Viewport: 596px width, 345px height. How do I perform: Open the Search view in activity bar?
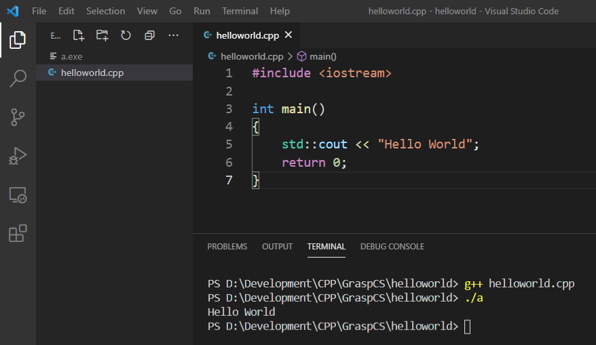click(x=18, y=79)
